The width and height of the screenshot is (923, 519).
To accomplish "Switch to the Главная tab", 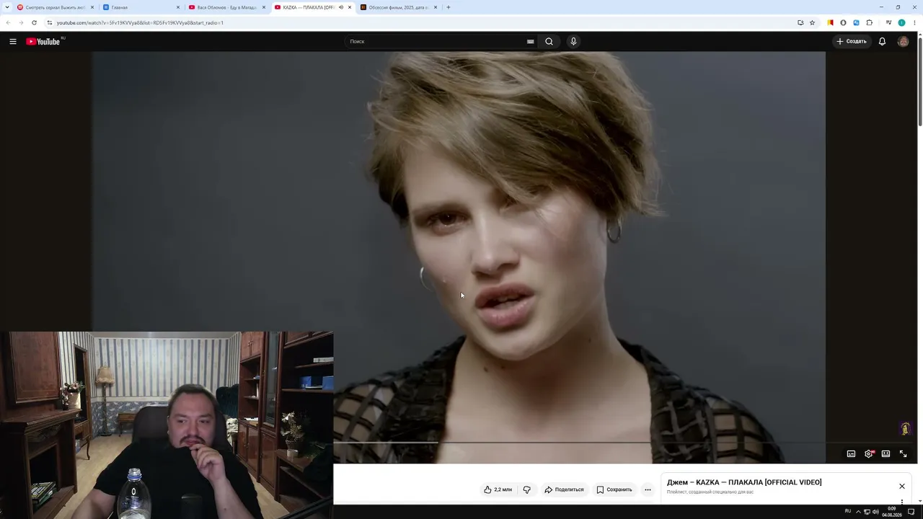I will (x=141, y=7).
